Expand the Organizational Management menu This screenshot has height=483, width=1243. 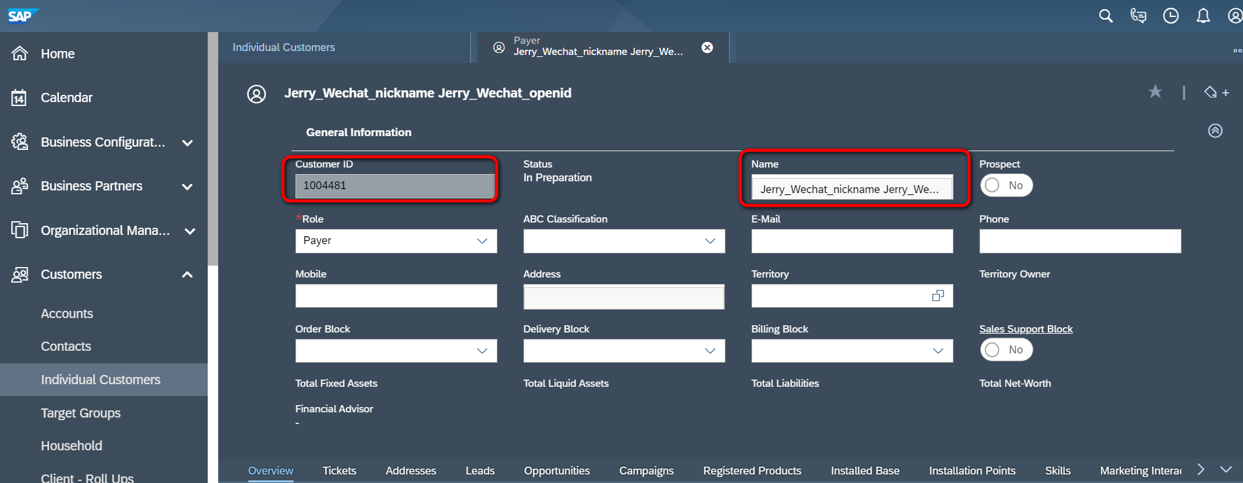click(x=190, y=231)
